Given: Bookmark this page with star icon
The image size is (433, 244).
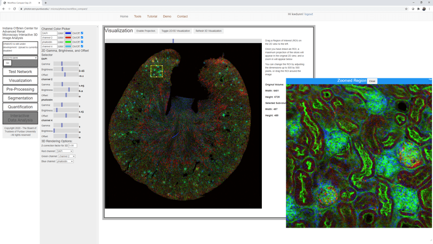Looking at the screenshot, I should [x=406, y=9].
